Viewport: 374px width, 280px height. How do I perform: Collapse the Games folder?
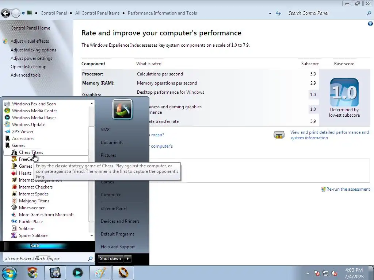click(18, 145)
